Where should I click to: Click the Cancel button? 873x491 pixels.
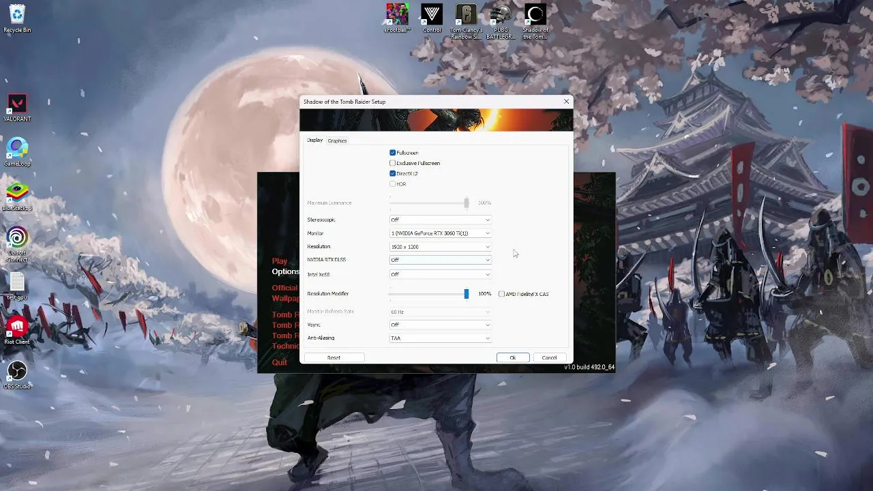click(549, 357)
